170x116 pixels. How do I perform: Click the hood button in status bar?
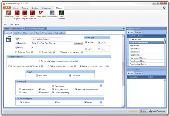(x=143, y=111)
